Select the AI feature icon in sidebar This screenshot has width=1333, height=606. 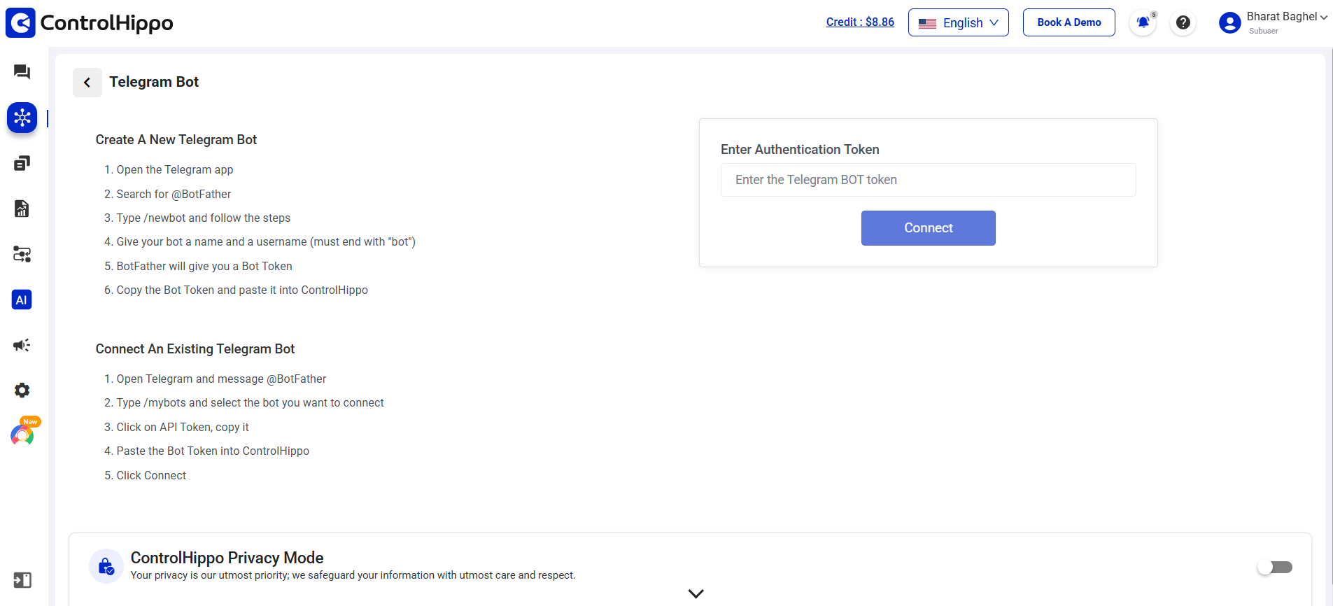pyautogui.click(x=22, y=300)
